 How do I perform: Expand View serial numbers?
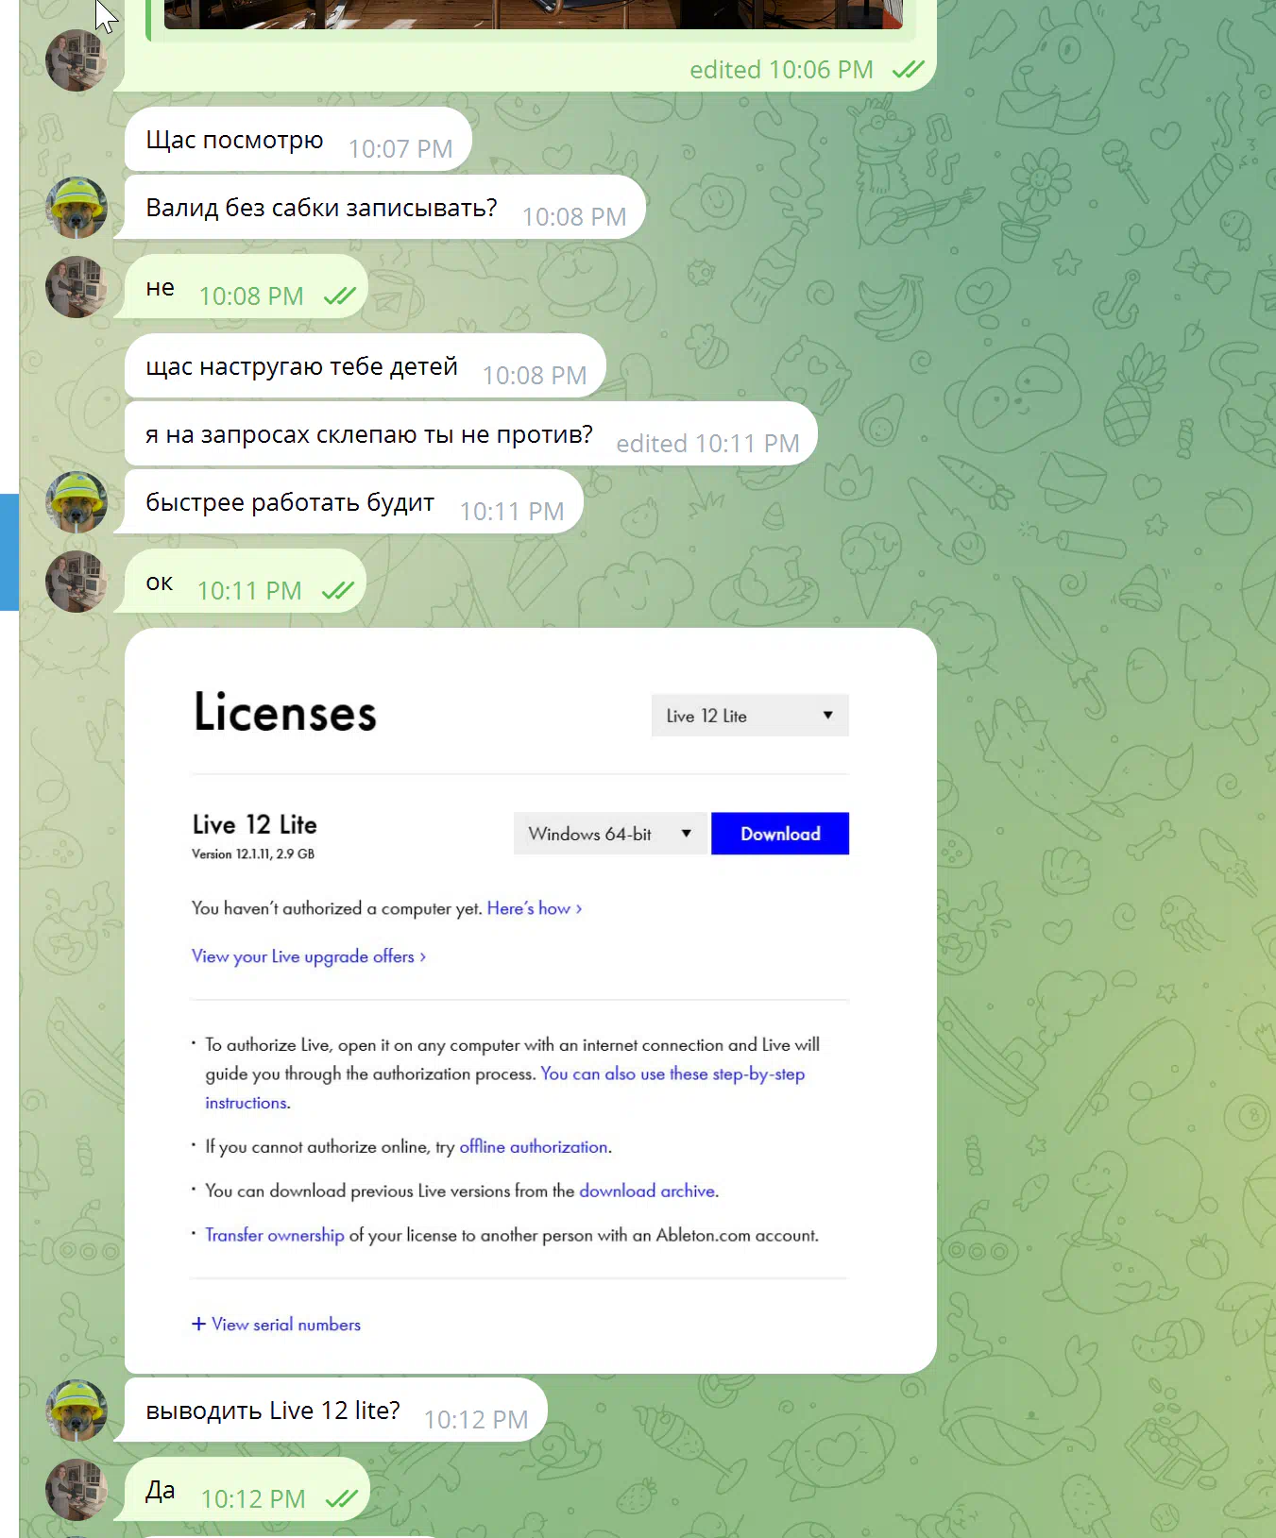(x=276, y=1325)
